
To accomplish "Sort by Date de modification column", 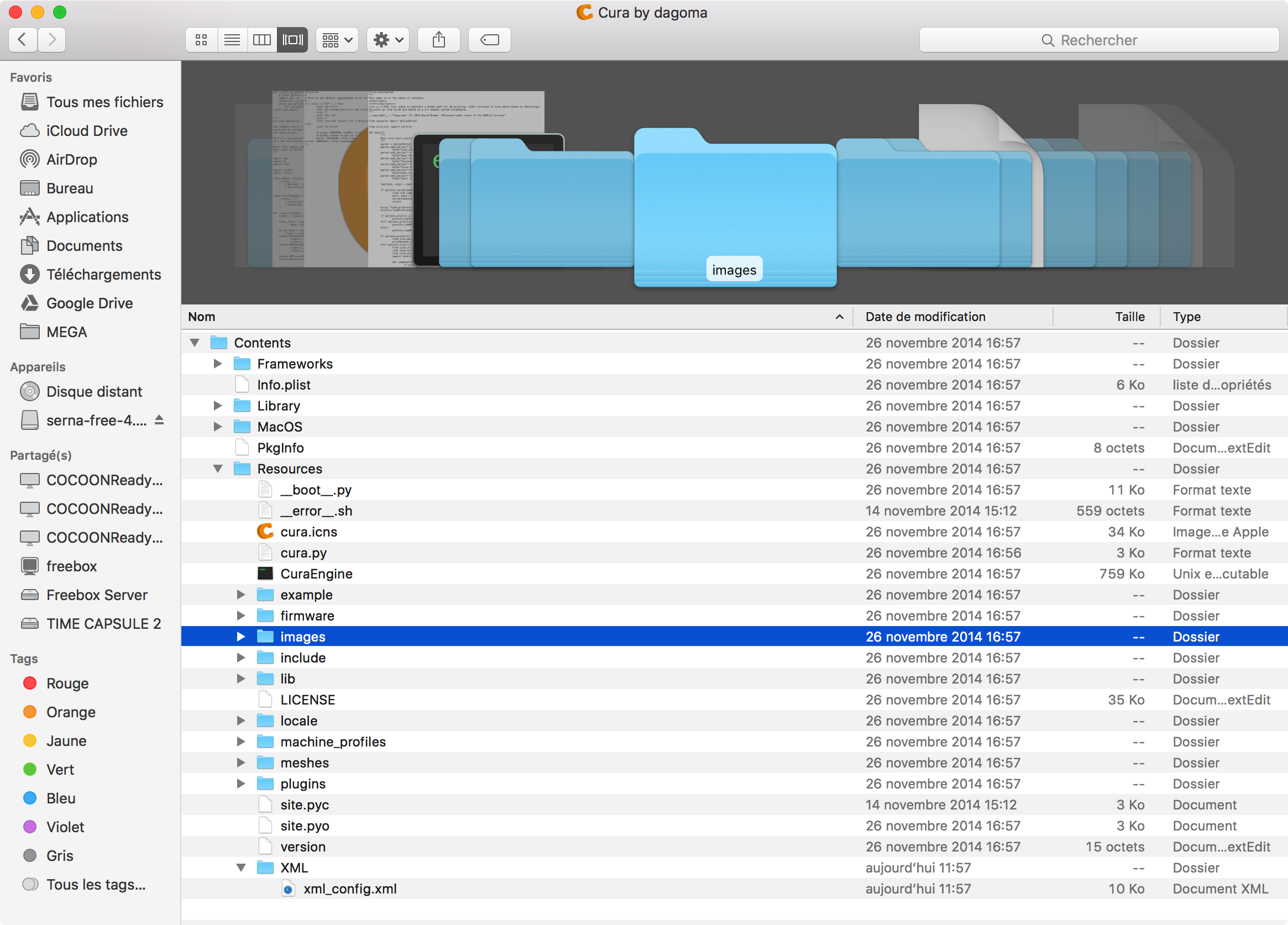I will click(953, 317).
